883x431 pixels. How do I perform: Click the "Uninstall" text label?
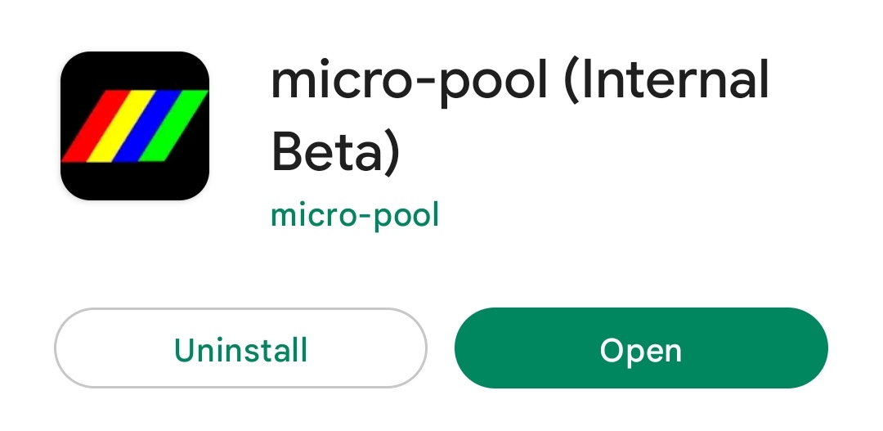240,350
